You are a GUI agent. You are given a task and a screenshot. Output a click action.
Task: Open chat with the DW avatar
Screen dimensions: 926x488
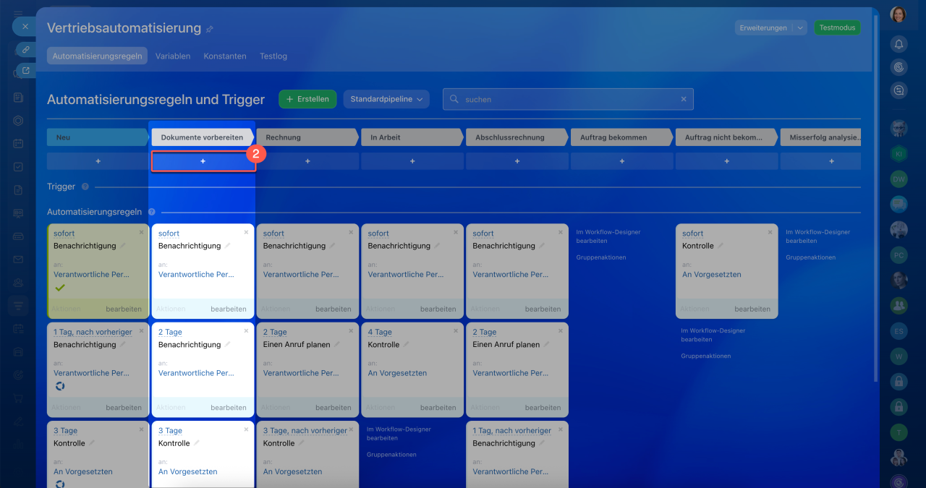[899, 179]
